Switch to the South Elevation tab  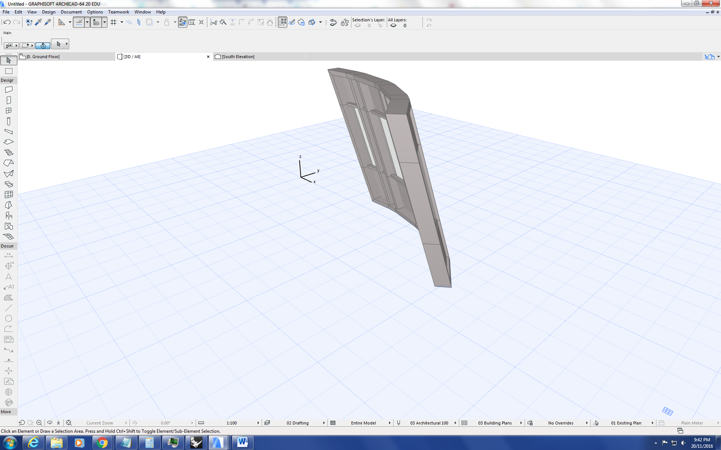(238, 57)
